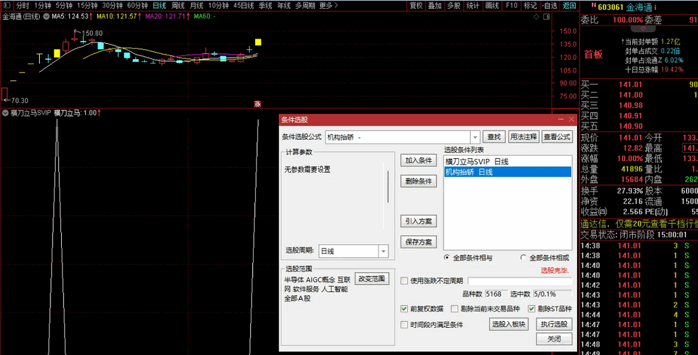Check 剔除当前未交易品种

(454, 308)
